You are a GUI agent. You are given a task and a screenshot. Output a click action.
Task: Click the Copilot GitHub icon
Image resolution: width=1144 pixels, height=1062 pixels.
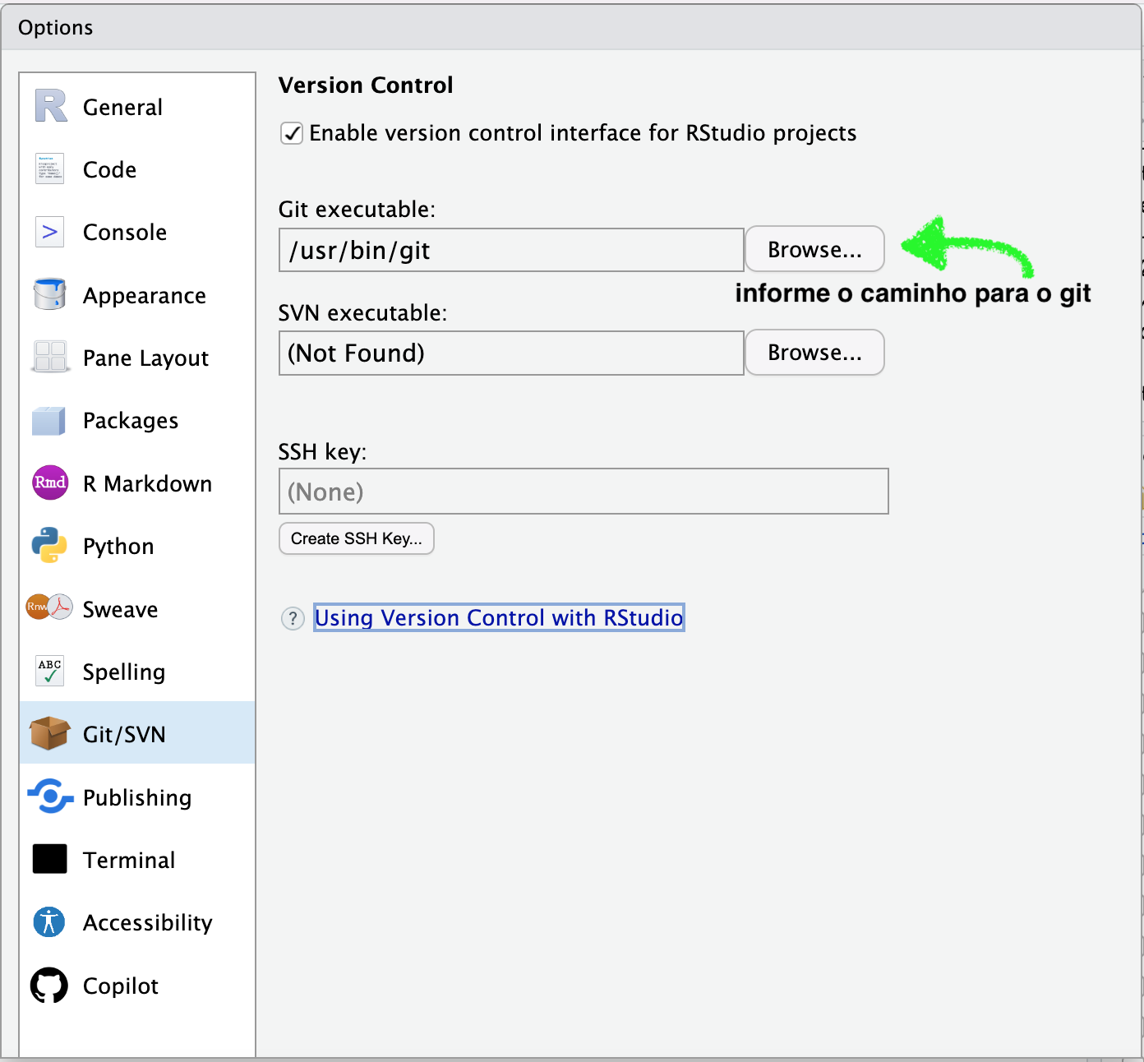pos(49,985)
